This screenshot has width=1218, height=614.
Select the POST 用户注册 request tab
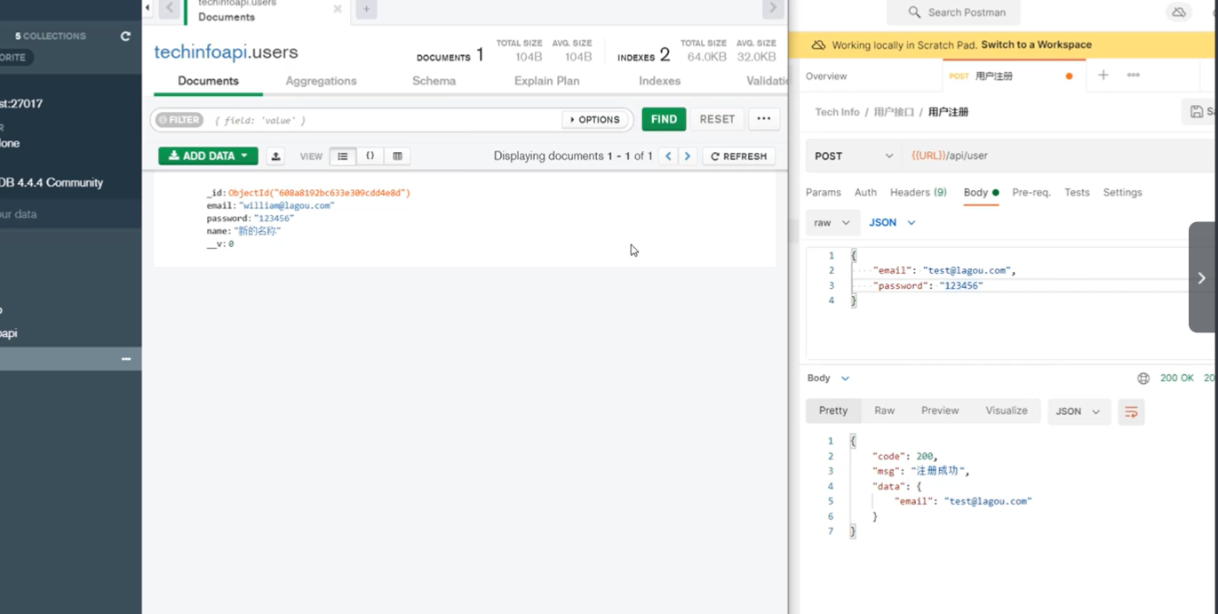pyautogui.click(x=1013, y=76)
